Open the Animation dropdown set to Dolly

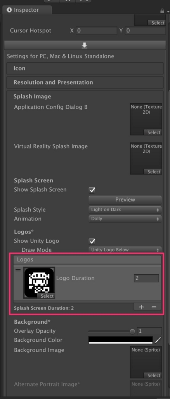125,219
